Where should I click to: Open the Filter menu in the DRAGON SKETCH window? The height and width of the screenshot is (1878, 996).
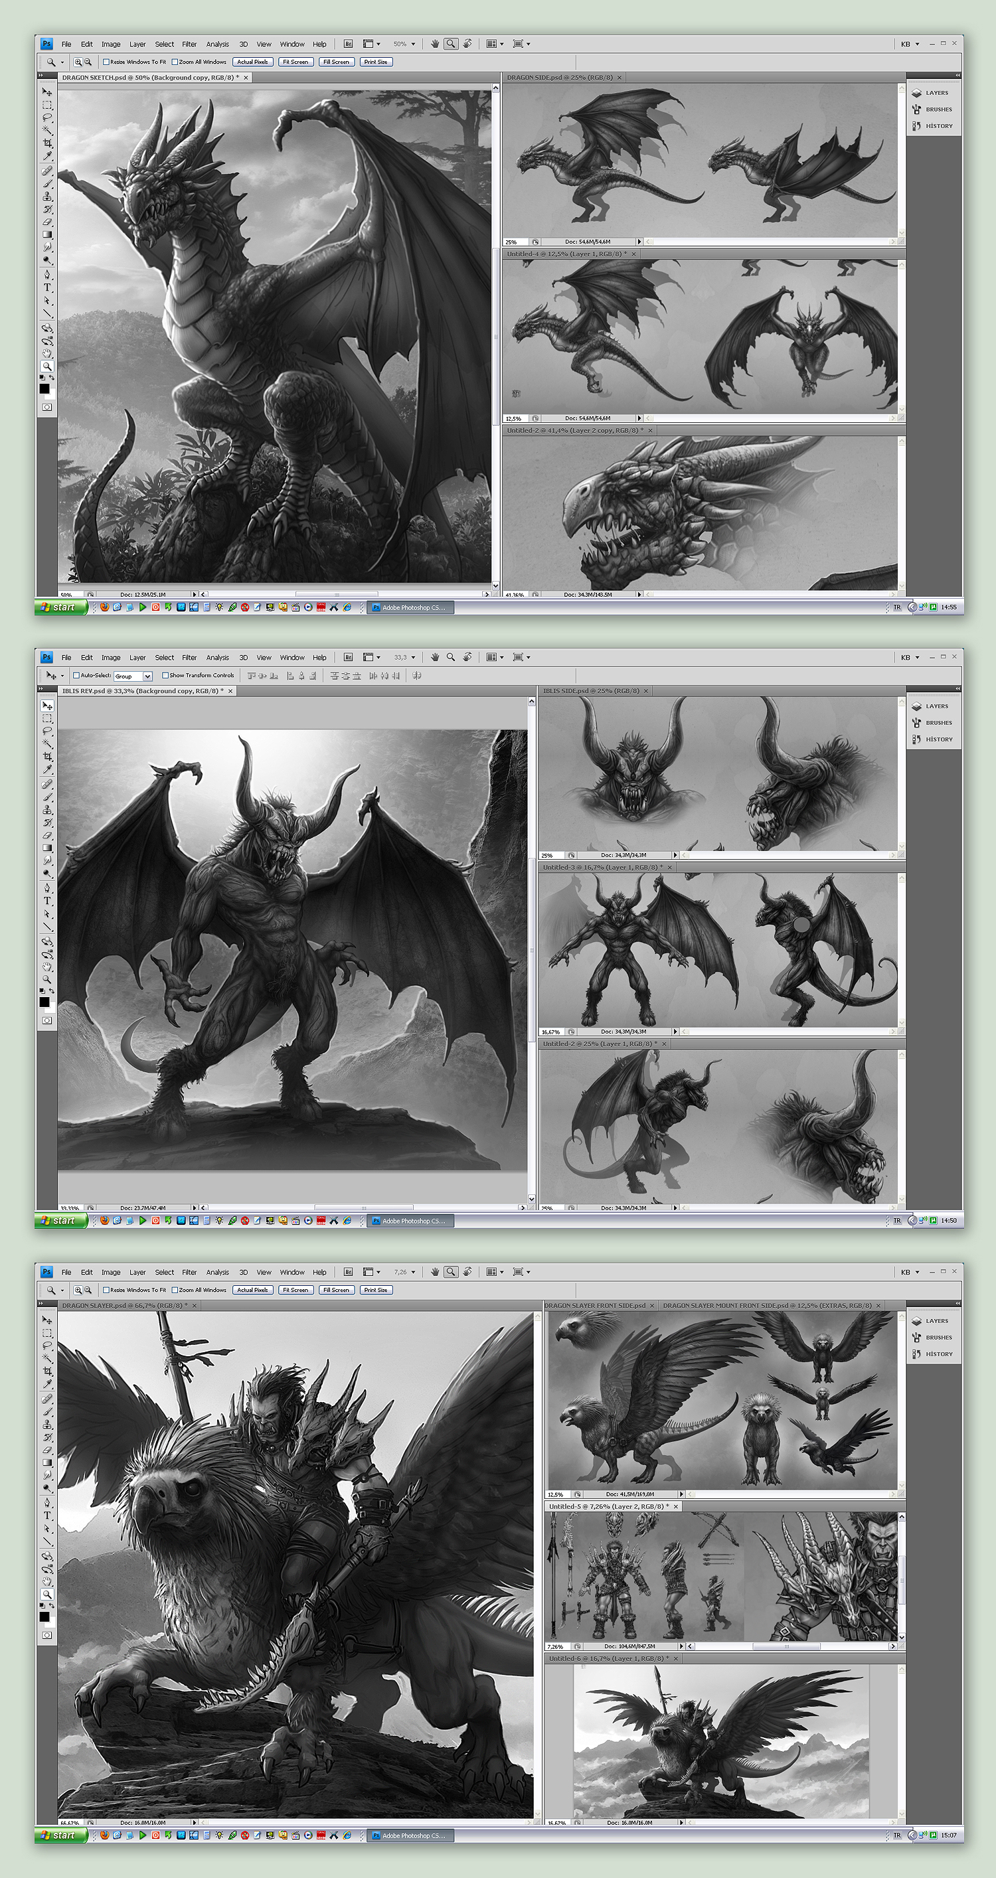click(x=190, y=44)
